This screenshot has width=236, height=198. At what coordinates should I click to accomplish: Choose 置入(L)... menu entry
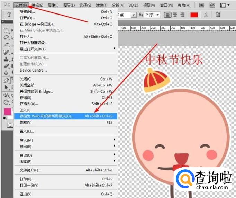(66, 131)
